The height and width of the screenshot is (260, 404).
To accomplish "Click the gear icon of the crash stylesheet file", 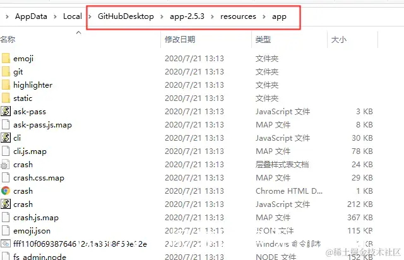I will (x=5, y=165).
